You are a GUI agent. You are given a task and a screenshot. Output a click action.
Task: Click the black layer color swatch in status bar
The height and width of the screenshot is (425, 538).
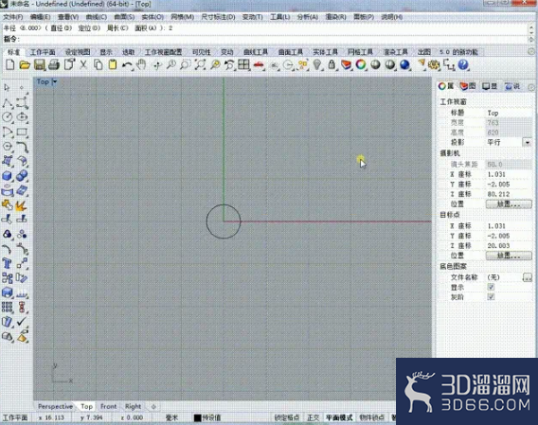pyautogui.click(x=198, y=417)
